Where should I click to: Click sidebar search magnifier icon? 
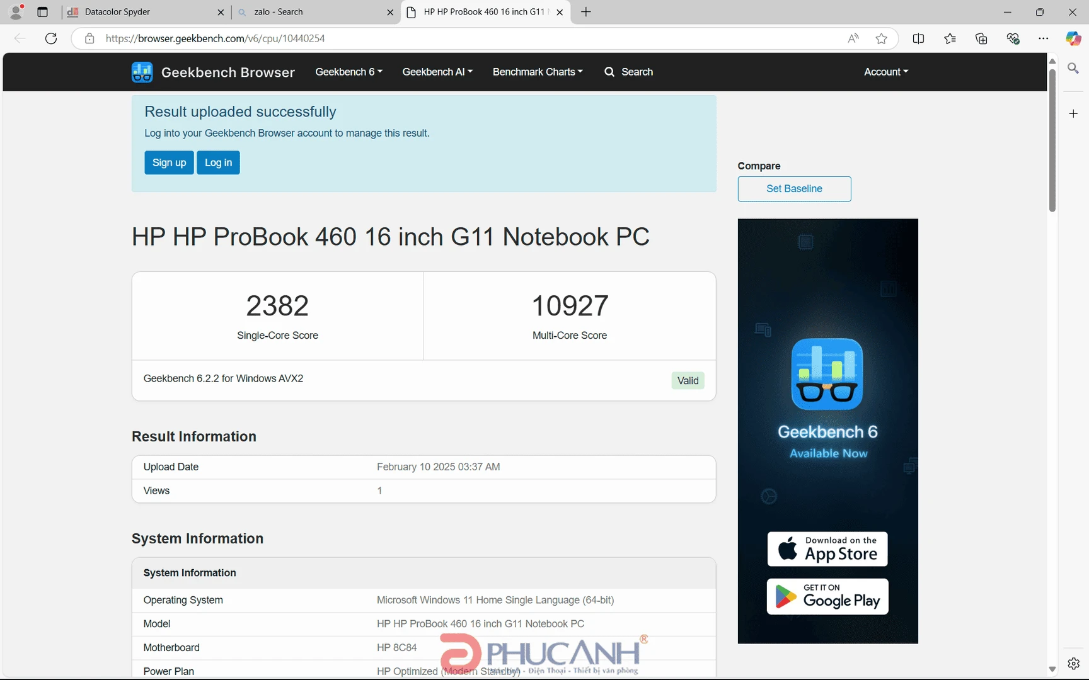click(x=1073, y=68)
